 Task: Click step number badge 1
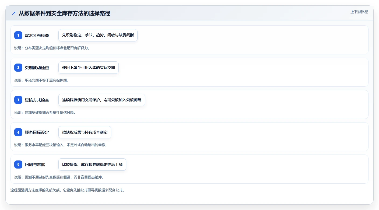pos(18,35)
